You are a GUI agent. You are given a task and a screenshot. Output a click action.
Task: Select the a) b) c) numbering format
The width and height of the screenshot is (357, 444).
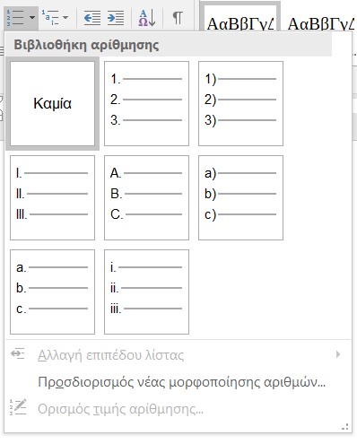240,197
